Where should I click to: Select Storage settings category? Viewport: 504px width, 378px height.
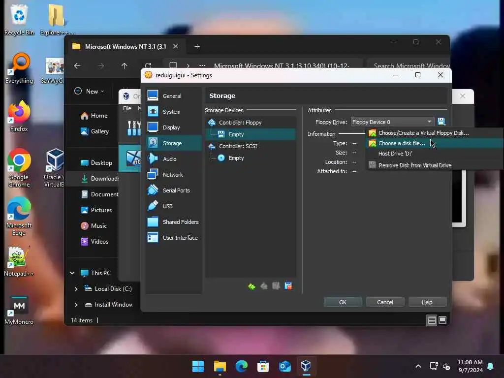174,143
